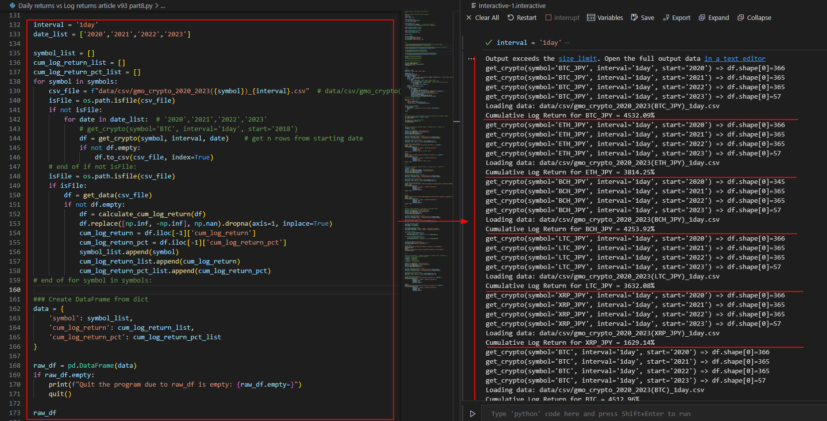This screenshot has height=421, width=827.
Task: Click 'raw_df = pd.DataFrame(data)' line
Action: pos(85,365)
